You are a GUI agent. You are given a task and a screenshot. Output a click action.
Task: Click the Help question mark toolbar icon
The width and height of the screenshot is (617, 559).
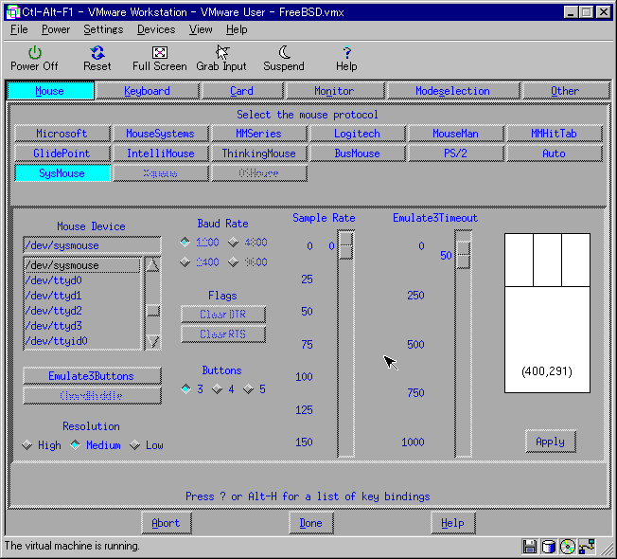[x=346, y=52]
